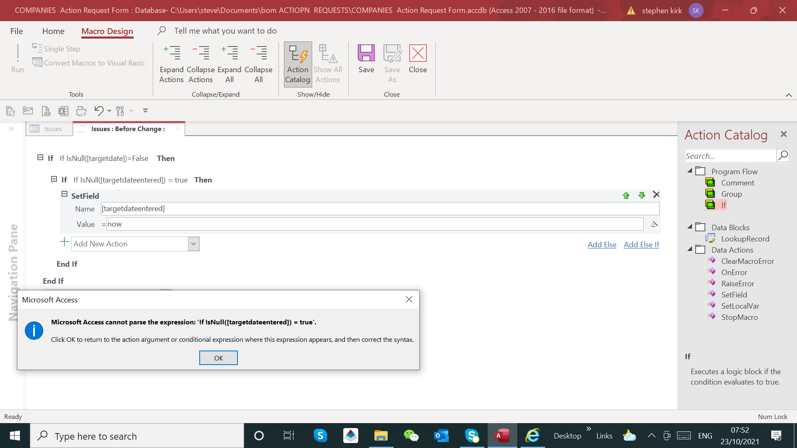Screen dimensions: 797x448
Task: Delete the SetField action with X
Action: (656, 194)
